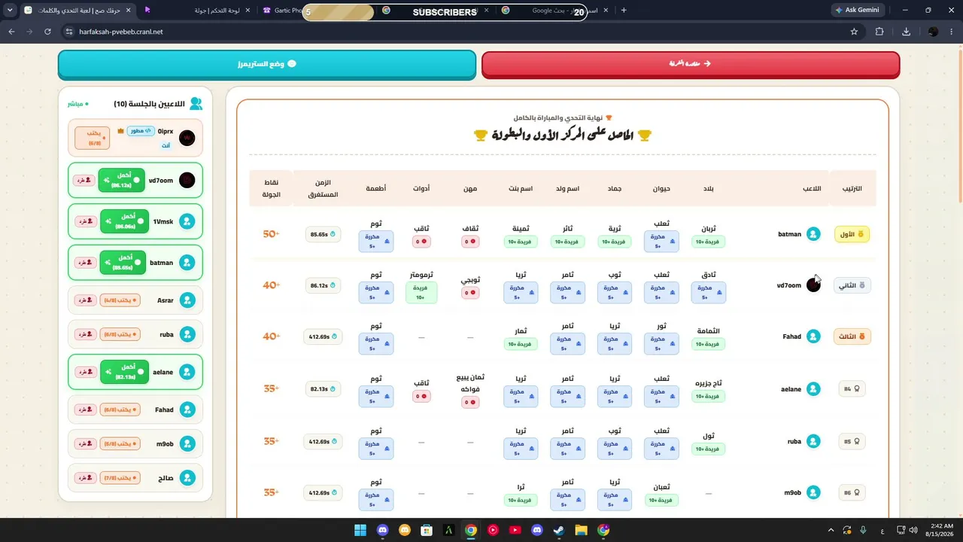Screen dimensions: 963x542
Task: Open the Chrome profile avatar
Action: (x=933, y=32)
